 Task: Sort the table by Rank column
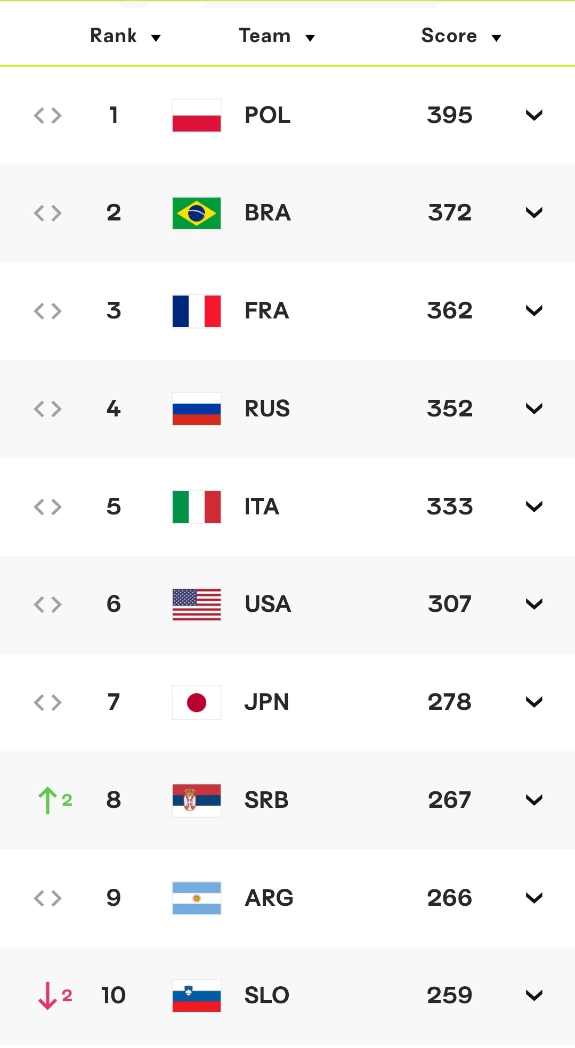click(125, 36)
